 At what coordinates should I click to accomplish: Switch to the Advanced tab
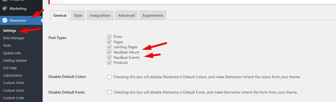[x=126, y=15]
